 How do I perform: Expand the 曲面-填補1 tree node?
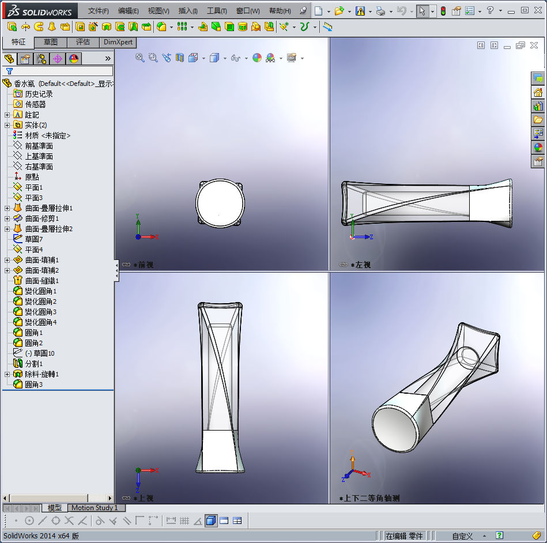[7, 261]
